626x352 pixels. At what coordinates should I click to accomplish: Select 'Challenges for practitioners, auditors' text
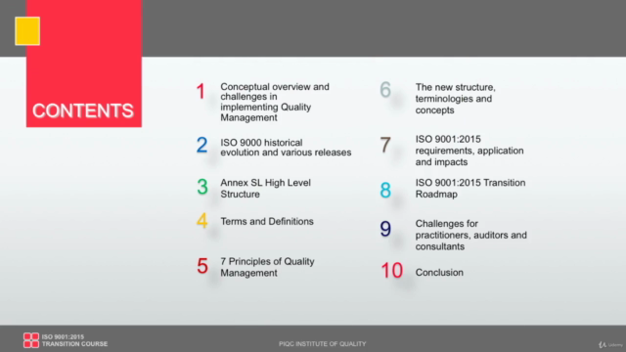pyautogui.click(x=471, y=235)
